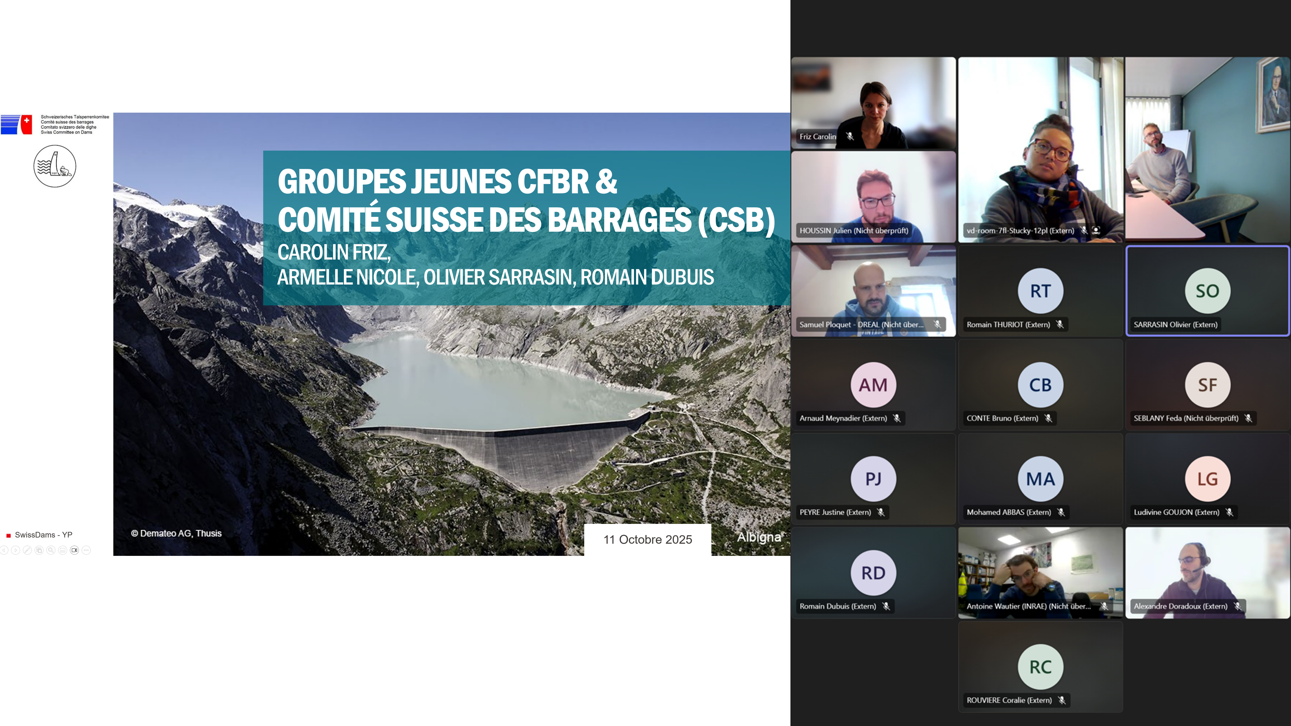
Task: Open the see all slides icon
Action: tap(39, 550)
